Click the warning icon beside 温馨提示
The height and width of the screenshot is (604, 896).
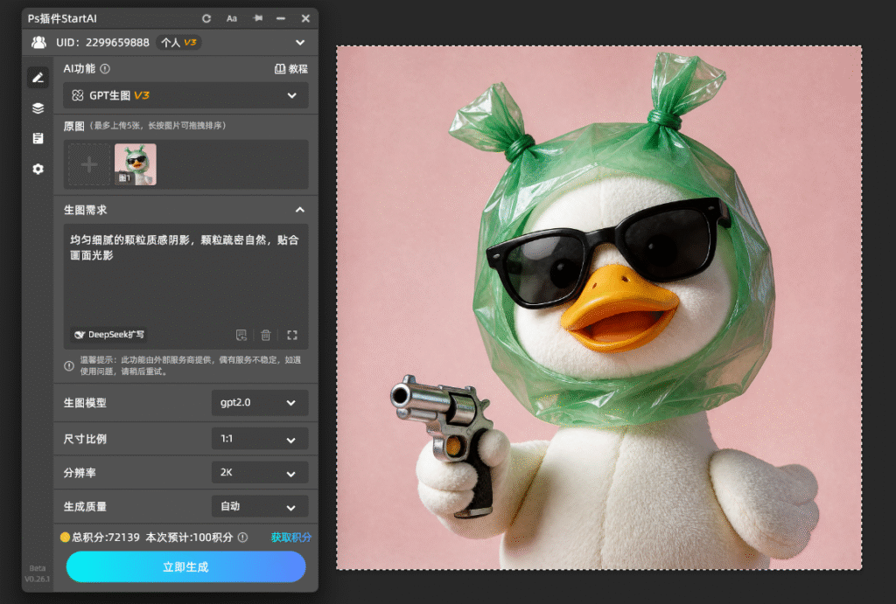(69, 365)
